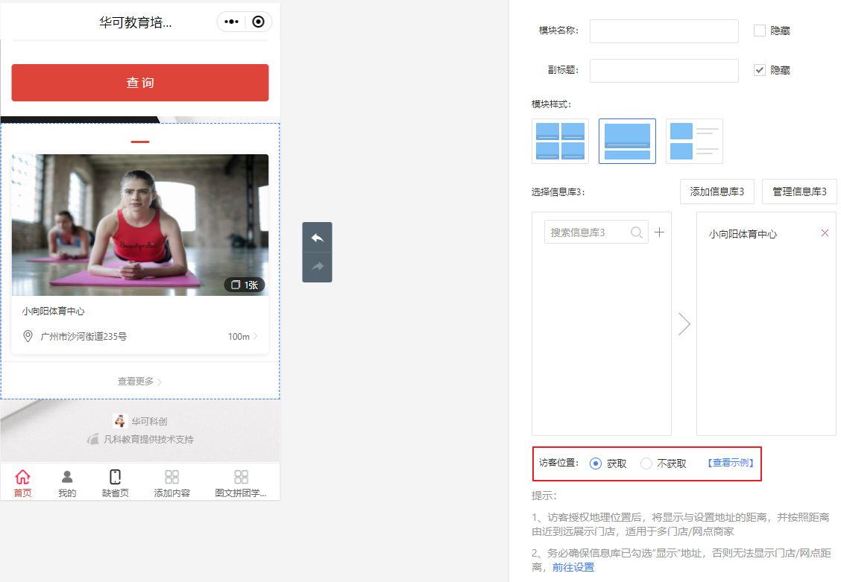Screen dimensions: 841x582
Task: Select the 获取 visitor location radio
Action: [596, 464]
